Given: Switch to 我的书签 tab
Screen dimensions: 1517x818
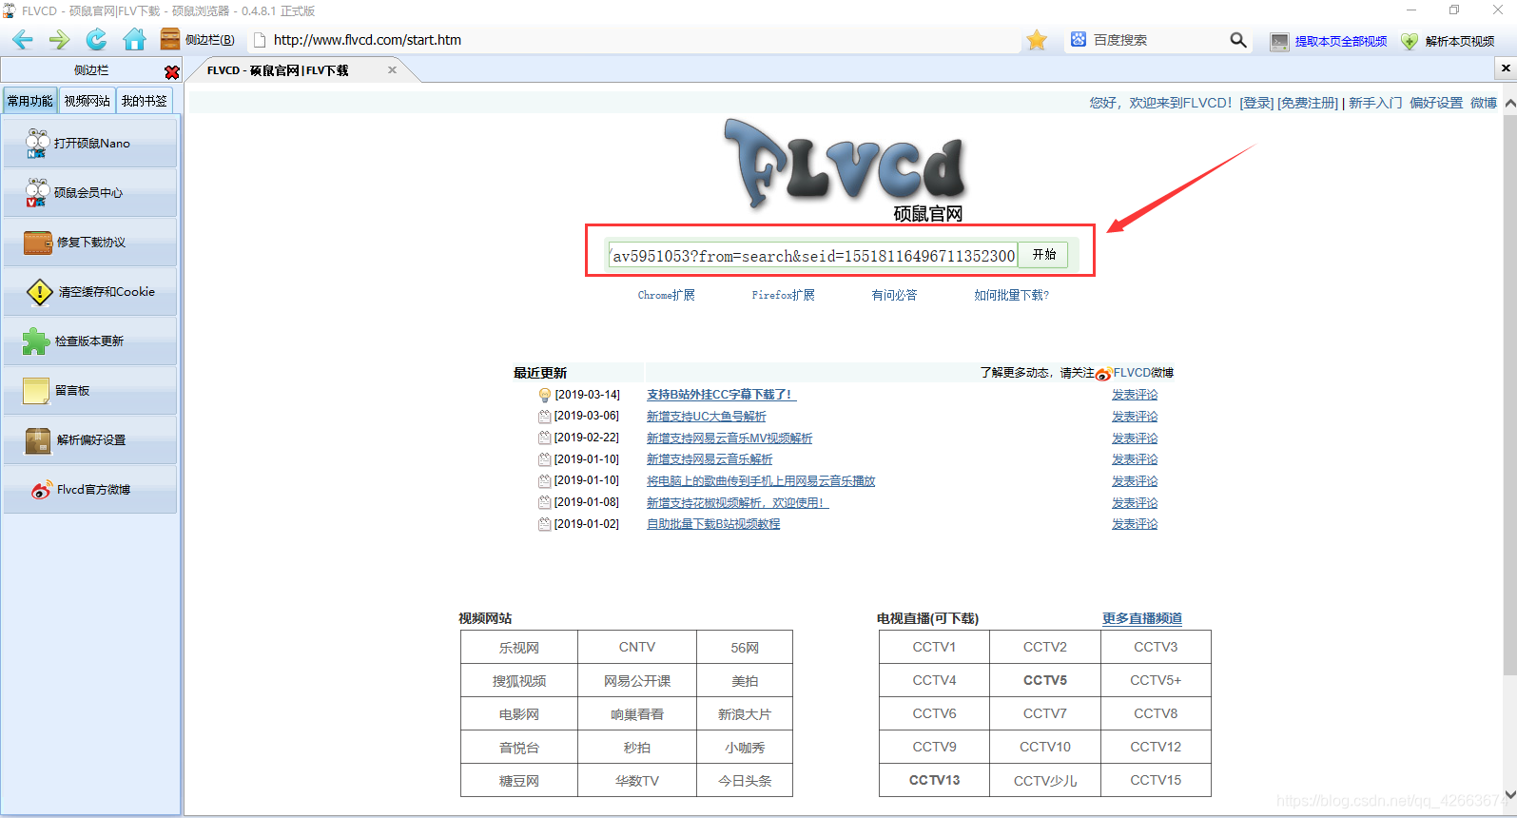Looking at the screenshot, I should (x=145, y=101).
